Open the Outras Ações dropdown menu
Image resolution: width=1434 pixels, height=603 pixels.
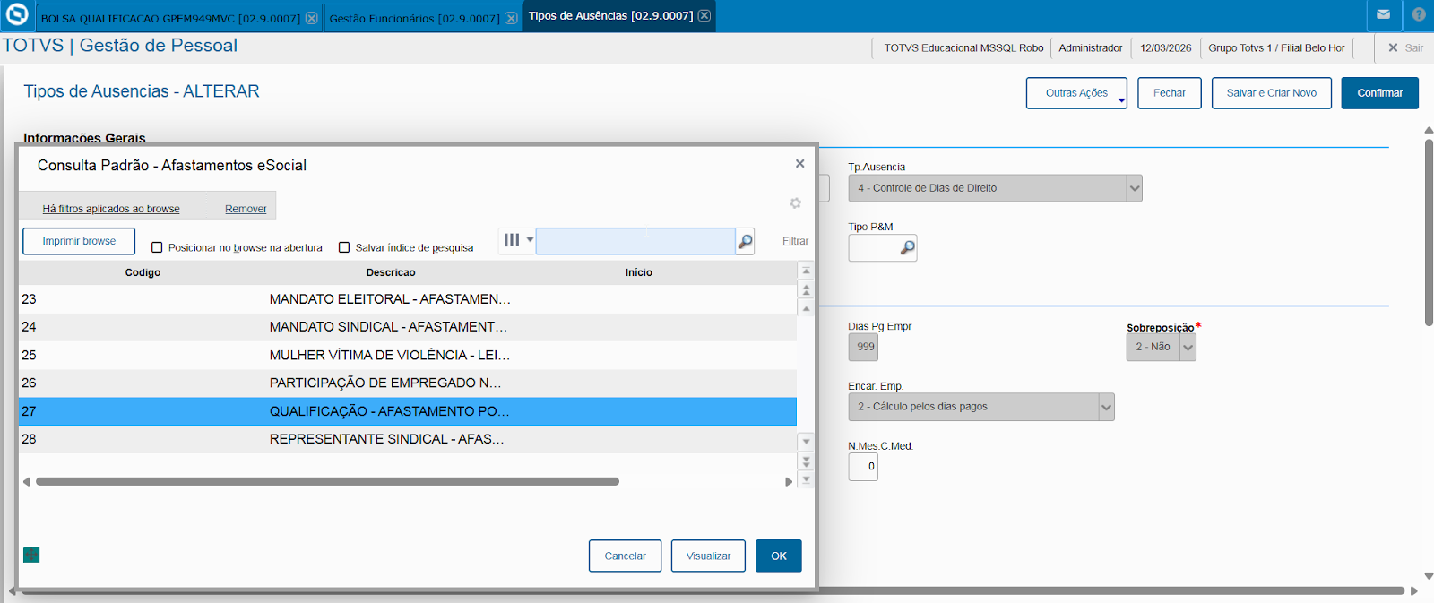click(1076, 93)
